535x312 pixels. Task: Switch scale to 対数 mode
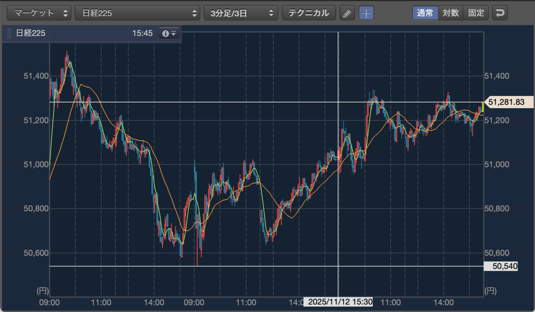point(451,13)
